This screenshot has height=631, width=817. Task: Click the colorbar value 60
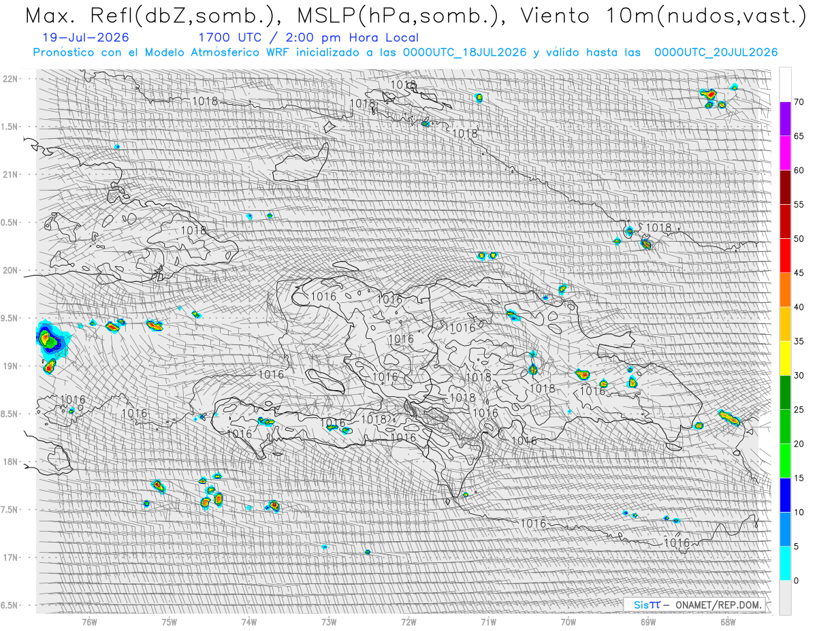(799, 170)
